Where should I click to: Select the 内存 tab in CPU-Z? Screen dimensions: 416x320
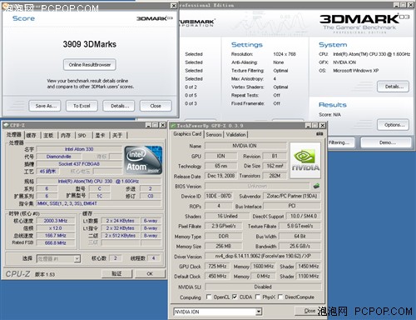[x=66, y=135]
